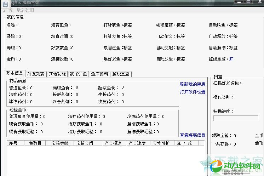Toggle the 掉线重登 status showing 开
Viewport: 264px width, 176px height.
click(x=231, y=59)
